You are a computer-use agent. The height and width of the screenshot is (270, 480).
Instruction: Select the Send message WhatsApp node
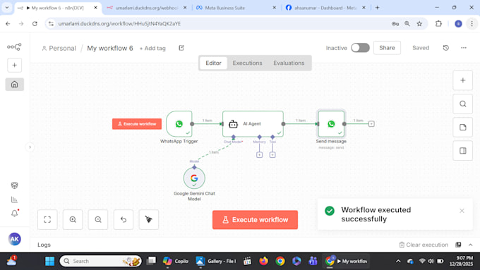pyautogui.click(x=331, y=124)
